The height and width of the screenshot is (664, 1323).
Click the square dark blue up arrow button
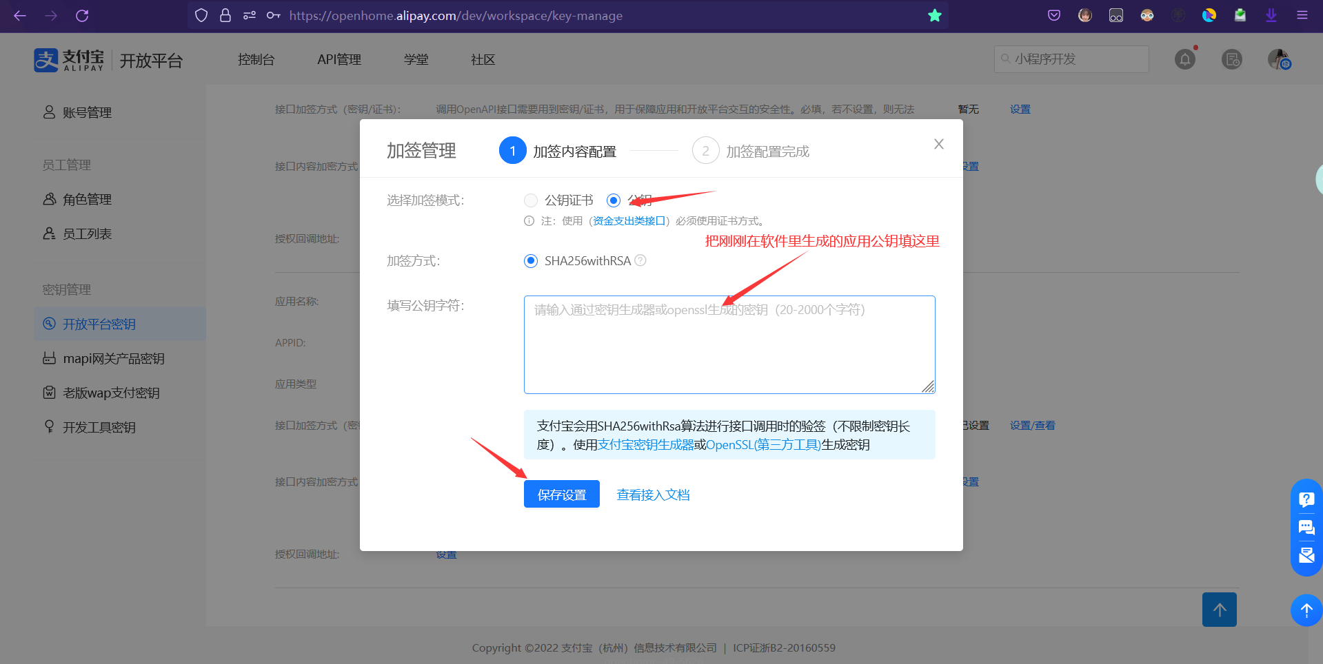(x=1220, y=610)
